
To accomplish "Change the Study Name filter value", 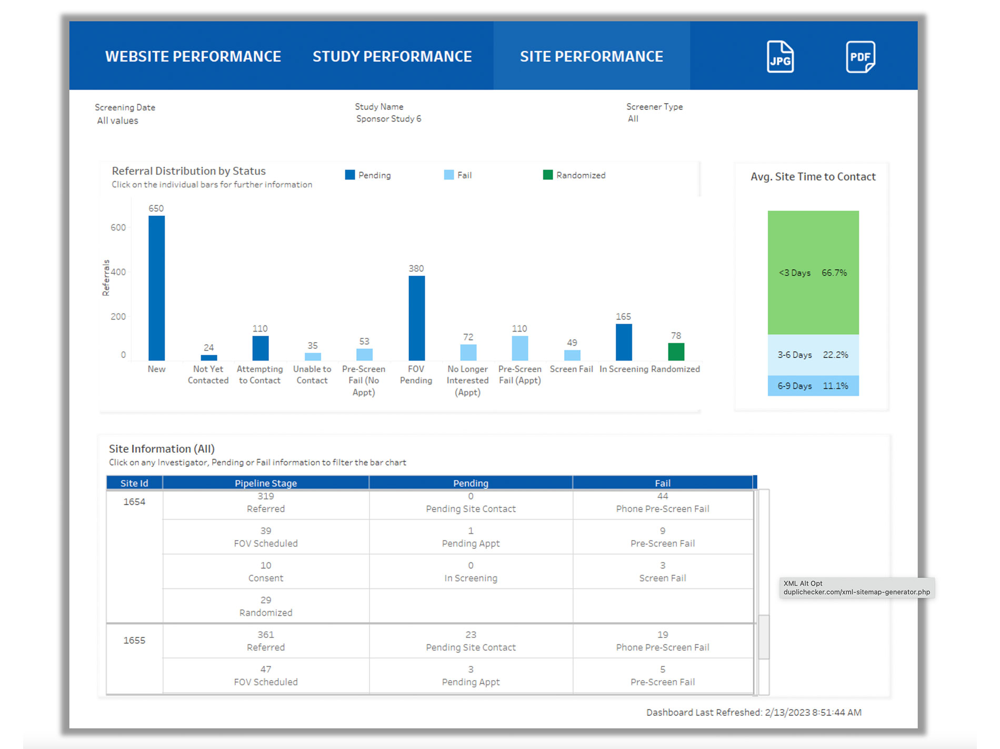I will point(388,119).
